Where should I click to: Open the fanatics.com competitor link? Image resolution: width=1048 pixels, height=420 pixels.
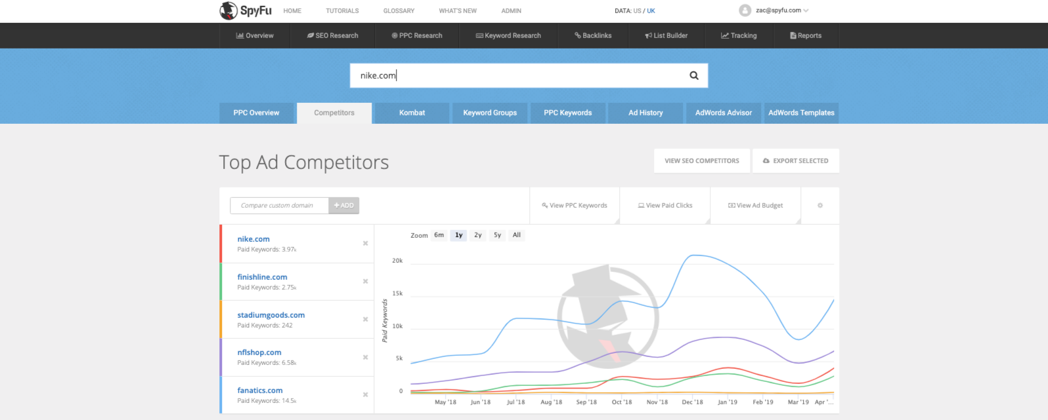coord(260,391)
